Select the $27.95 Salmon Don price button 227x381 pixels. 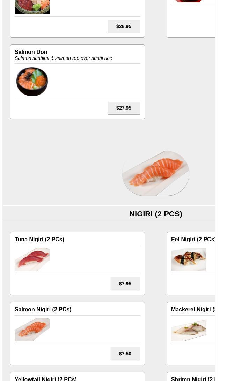(124, 108)
